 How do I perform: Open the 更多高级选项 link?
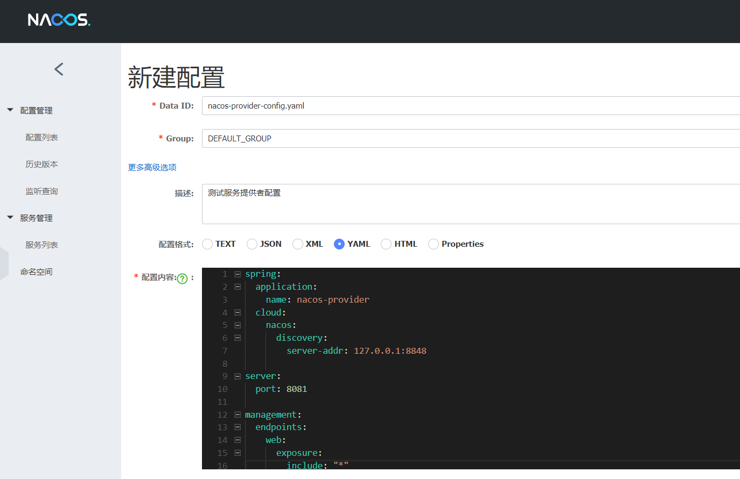[152, 167]
